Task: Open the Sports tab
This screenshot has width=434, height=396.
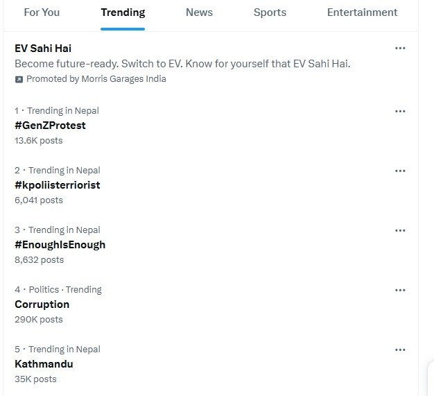Action: coord(270,12)
